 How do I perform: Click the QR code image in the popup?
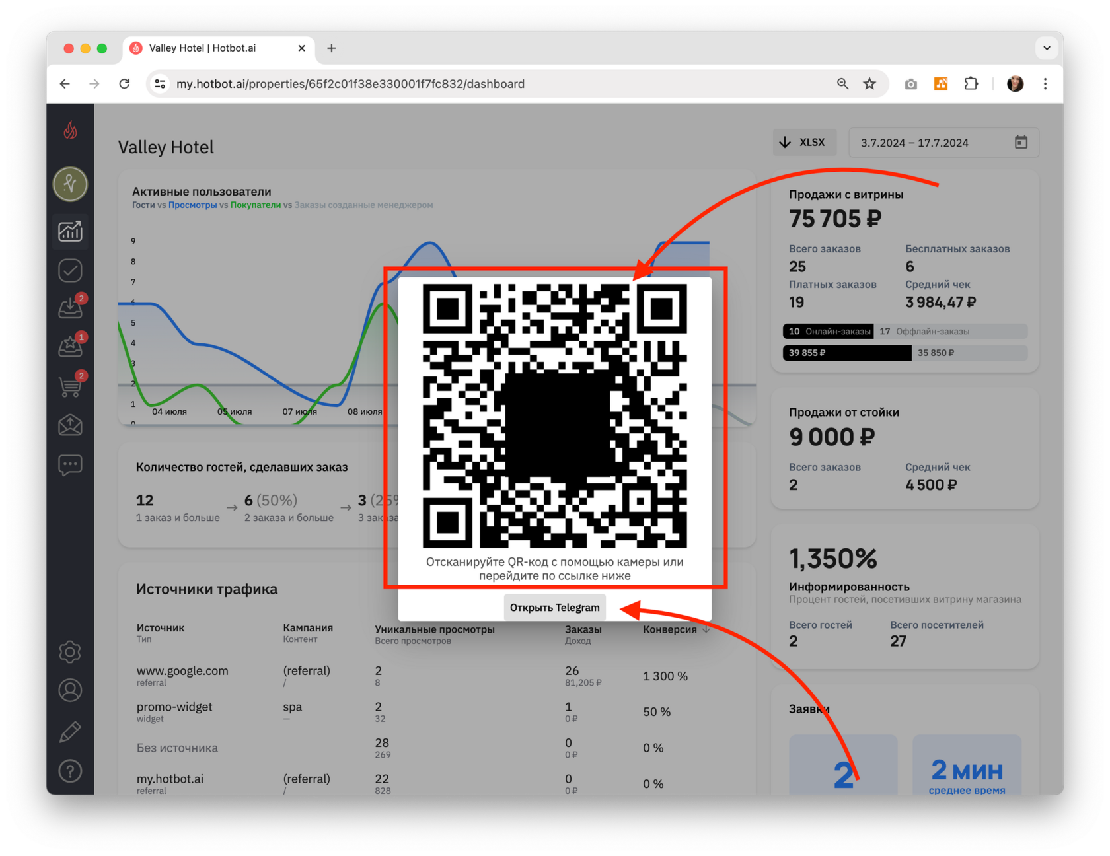pos(554,416)
